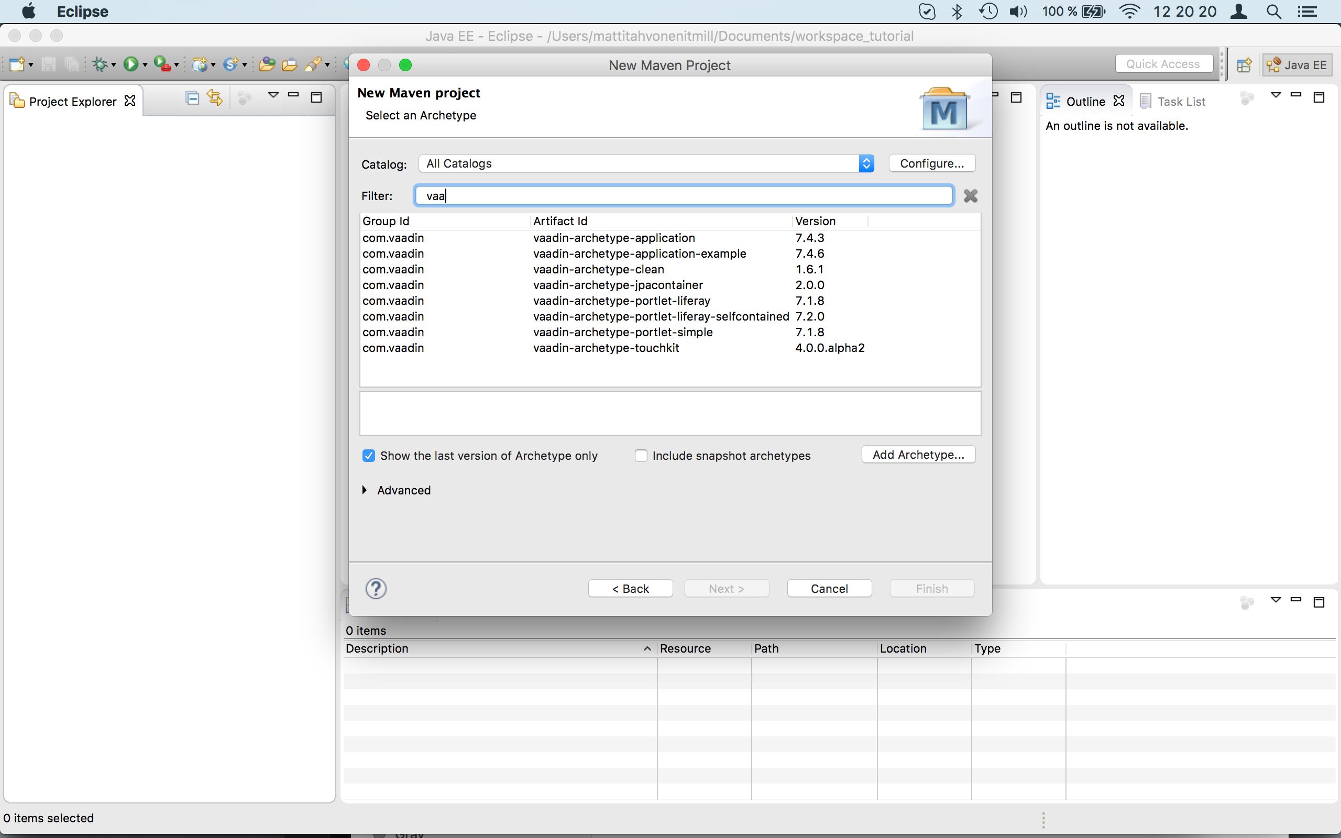Click the Open Perspective icon

1244,65
